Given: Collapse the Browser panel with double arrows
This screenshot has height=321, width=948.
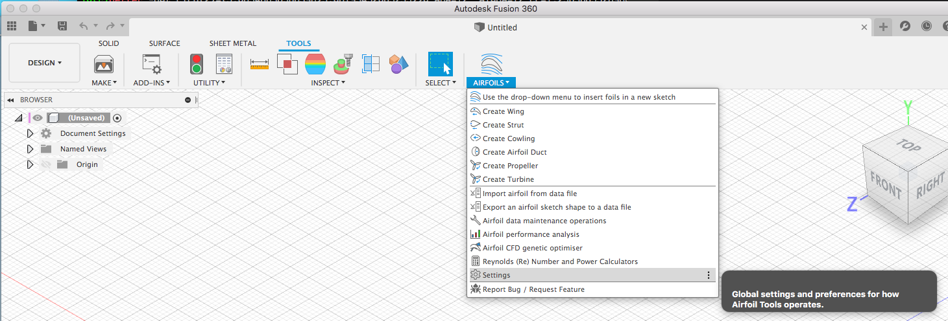Looking at the screenshot, I should tap(11, 100).
